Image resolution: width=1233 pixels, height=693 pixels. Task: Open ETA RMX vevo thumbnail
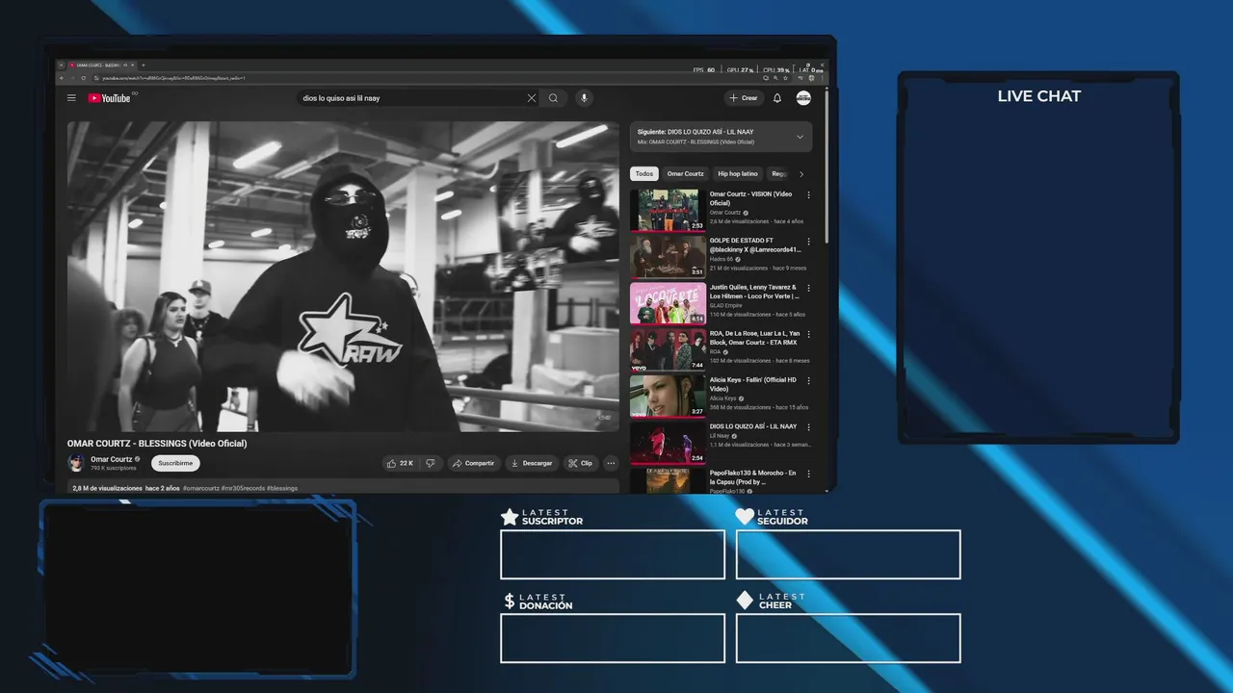668,349
